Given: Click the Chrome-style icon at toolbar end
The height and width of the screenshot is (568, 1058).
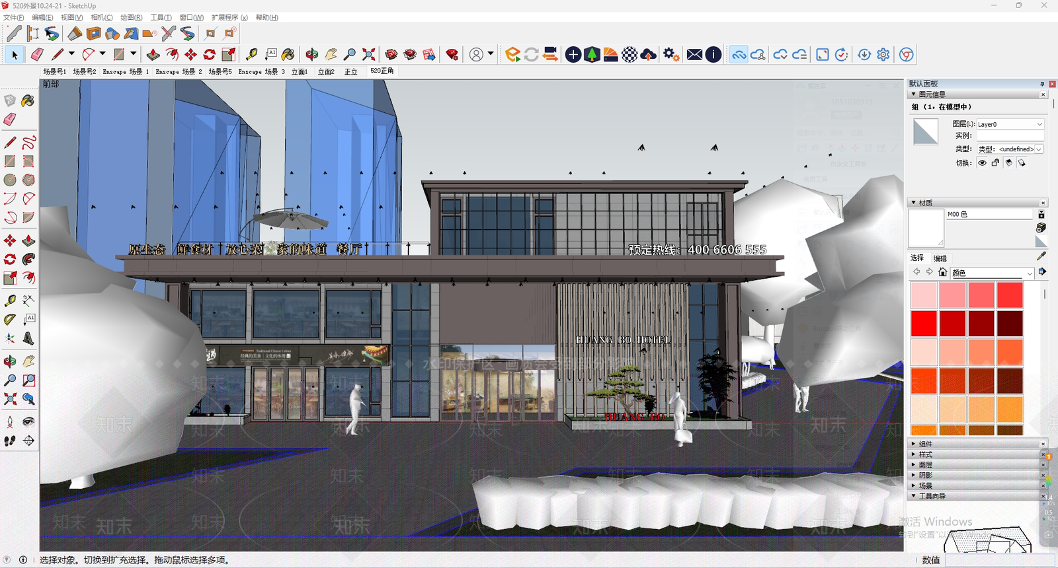Looking at the screenshot, I should click(x=907, y=55).
